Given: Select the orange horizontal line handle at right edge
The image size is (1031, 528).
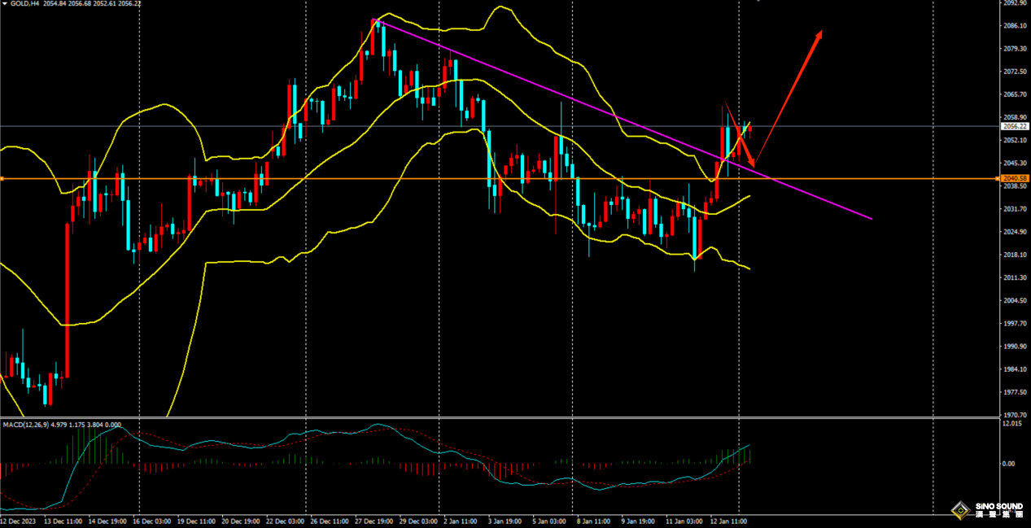Looking at the screenshot, I should click(995, 178).
